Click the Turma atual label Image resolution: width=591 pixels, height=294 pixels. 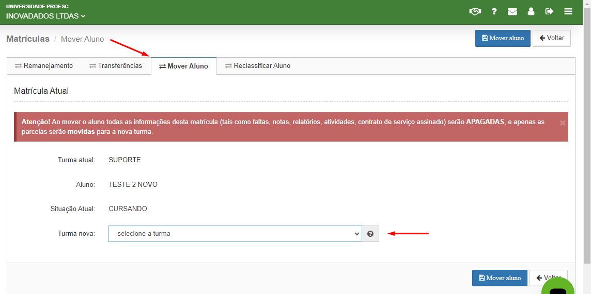pos(76,160)
